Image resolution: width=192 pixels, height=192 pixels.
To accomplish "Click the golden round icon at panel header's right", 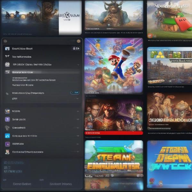I will point(78,41).
